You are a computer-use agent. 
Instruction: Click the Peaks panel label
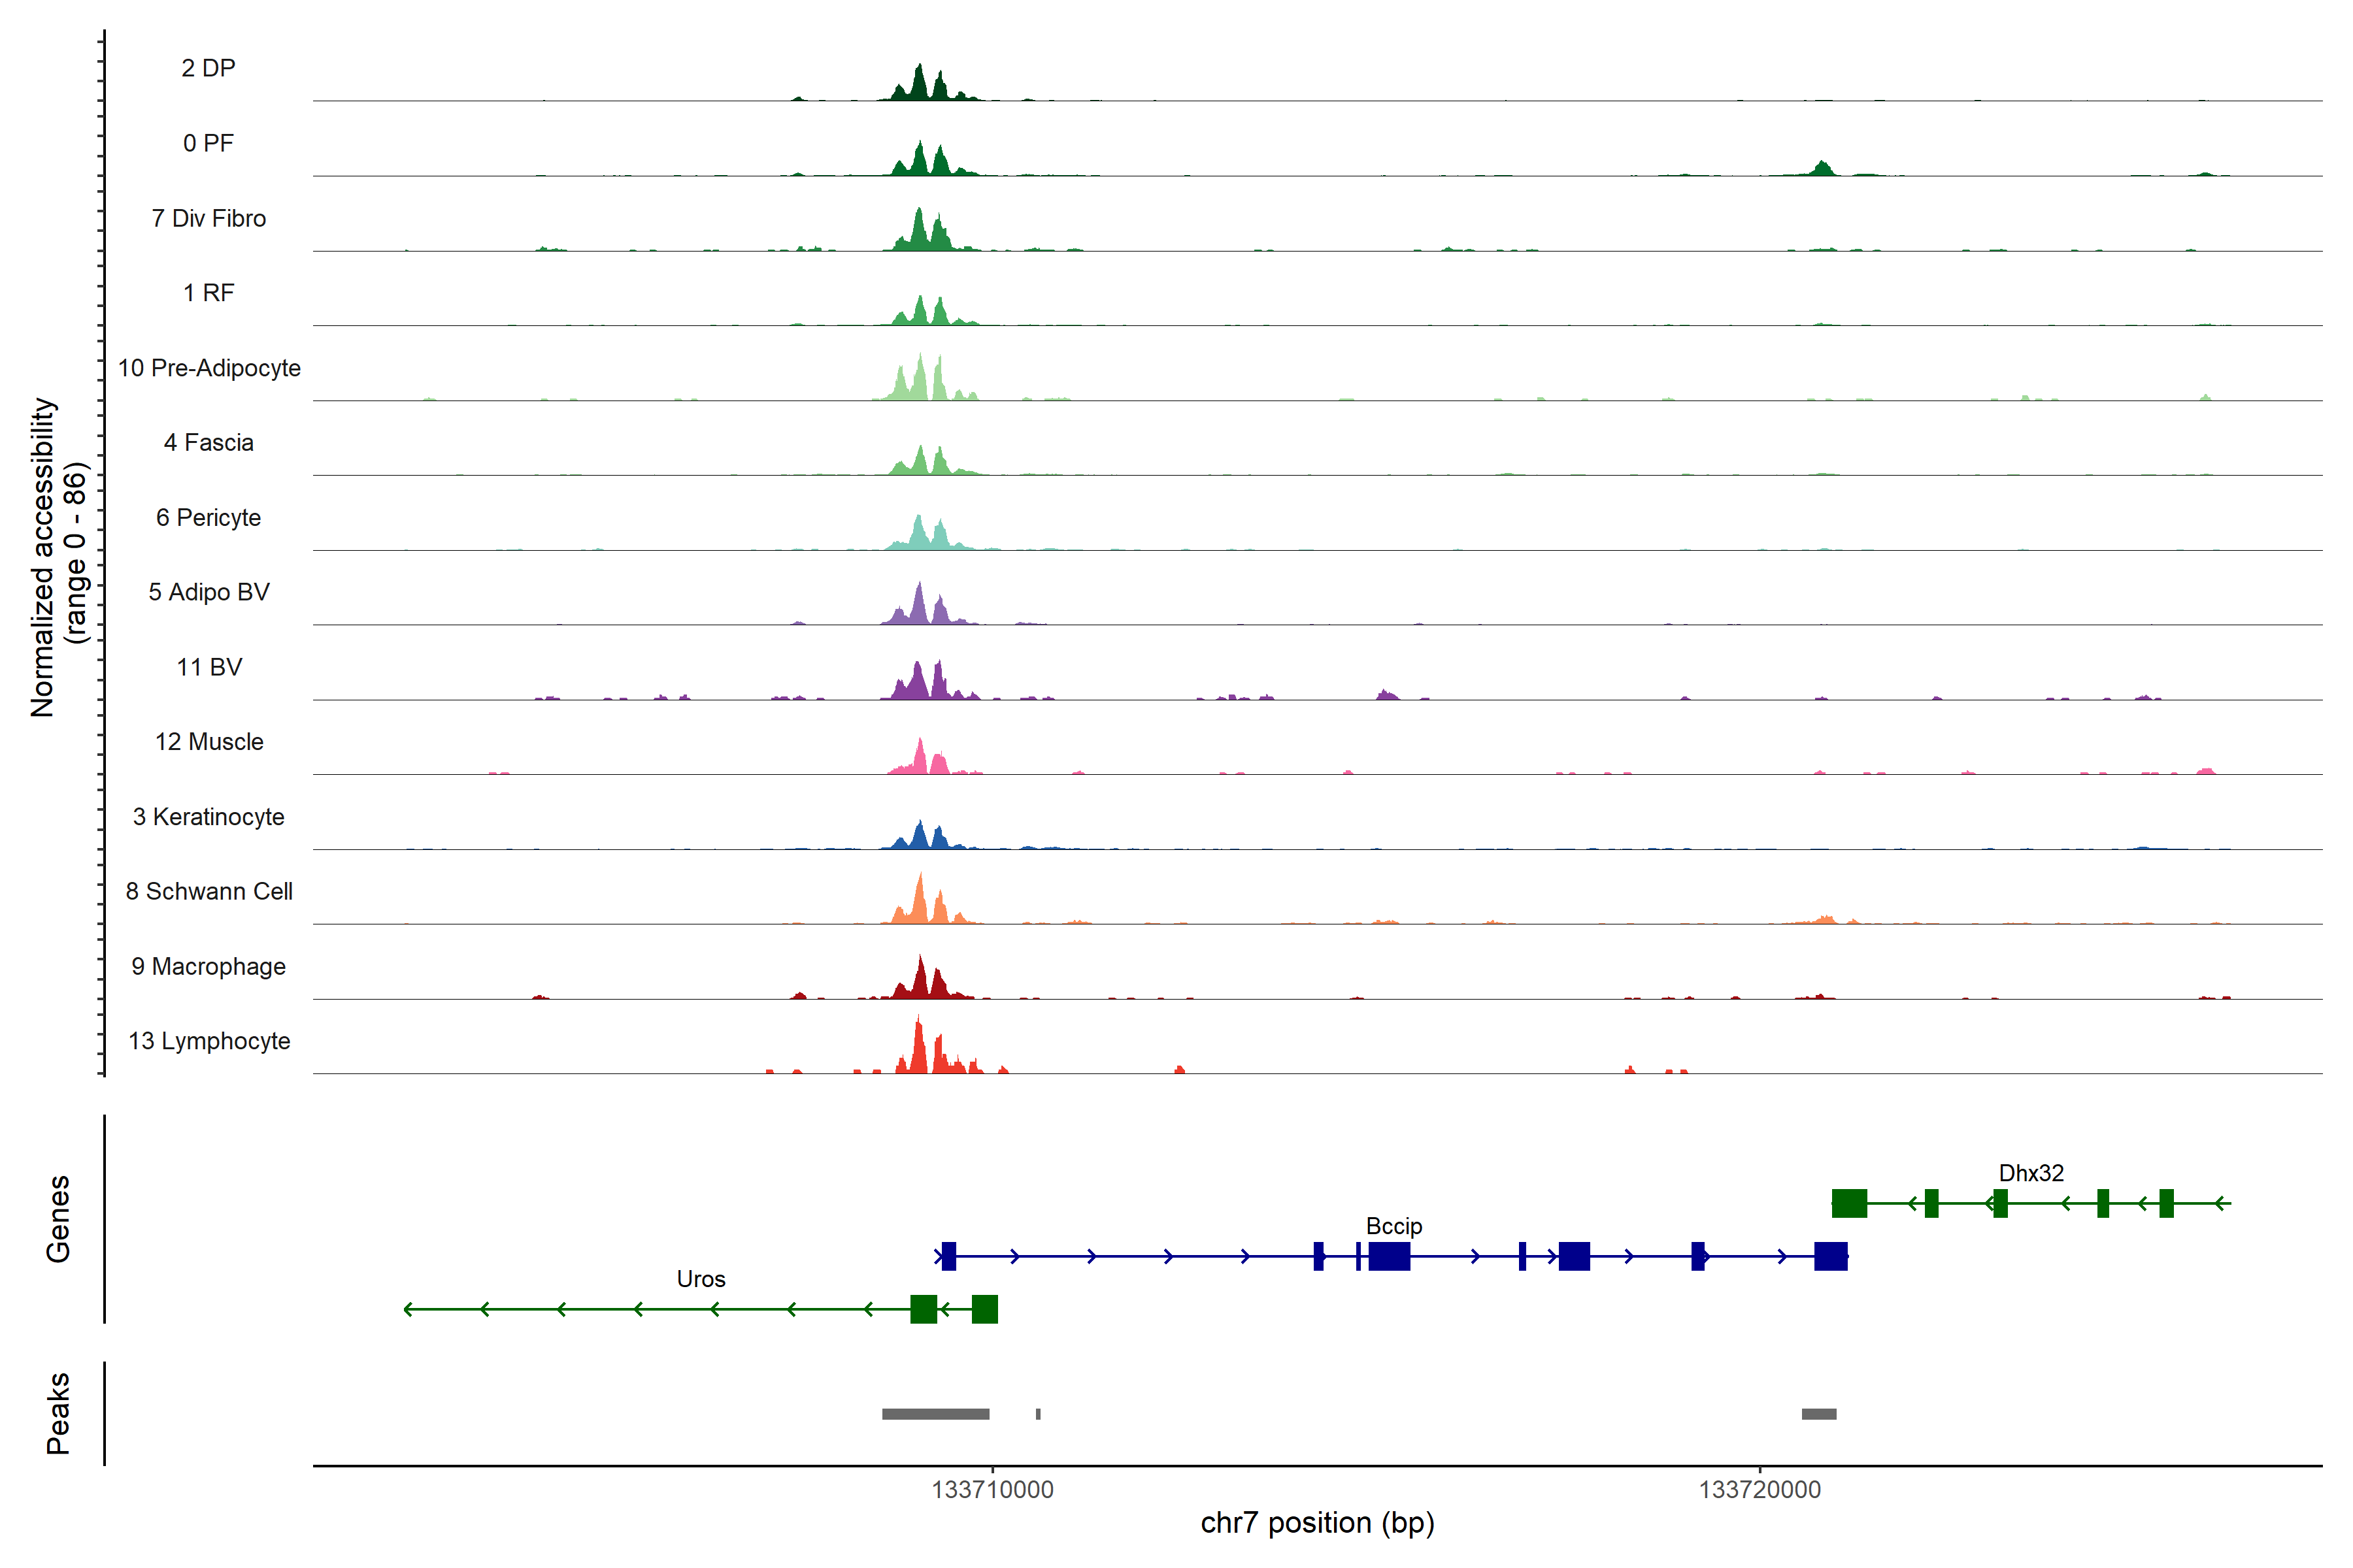click(x=58, y=1413)
